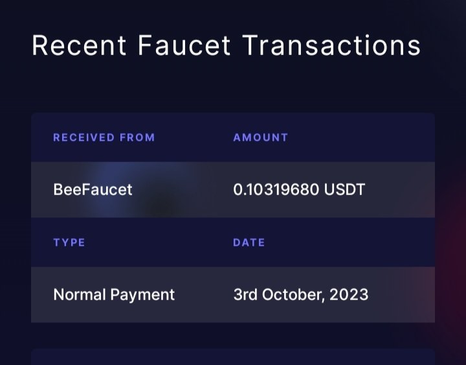Click the DATE field label
The width and height of the screenshot is (466, 365).
coord(249,242)
